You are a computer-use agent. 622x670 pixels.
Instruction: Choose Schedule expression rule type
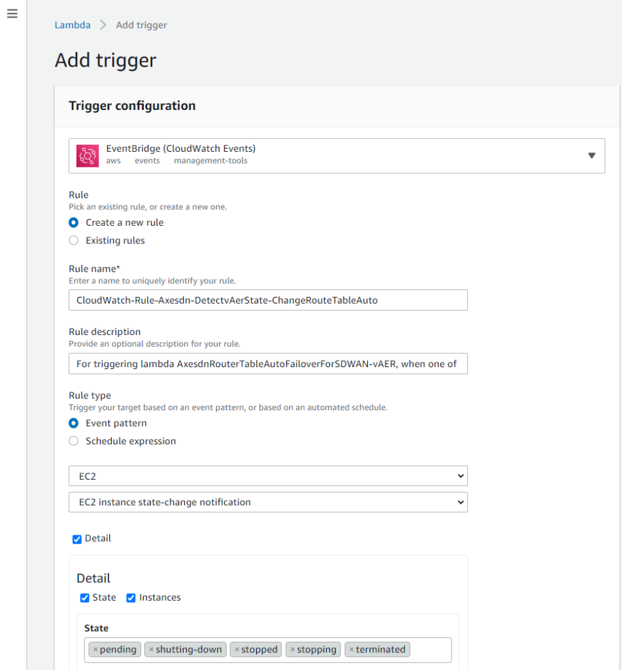coord(74,441)
